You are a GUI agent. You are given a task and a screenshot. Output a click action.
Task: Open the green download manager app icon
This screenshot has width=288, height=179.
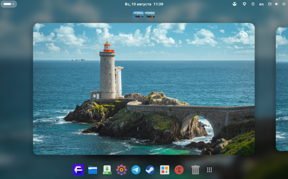pos(107,170)
